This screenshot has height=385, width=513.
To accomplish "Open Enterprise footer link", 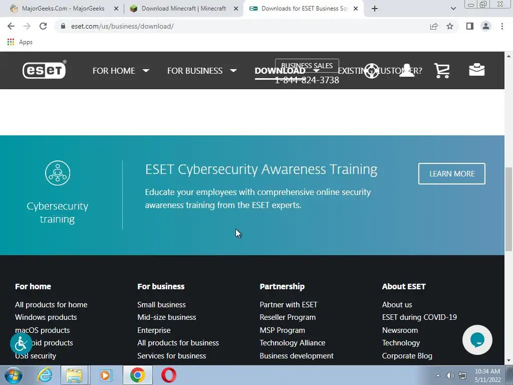I will tap(154, 330).
